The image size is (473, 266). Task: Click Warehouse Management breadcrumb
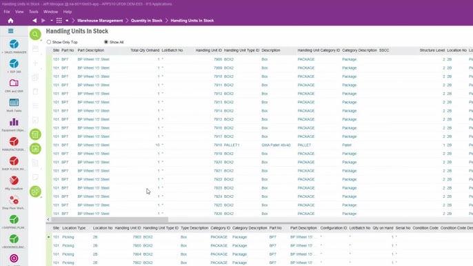(100, 21)
